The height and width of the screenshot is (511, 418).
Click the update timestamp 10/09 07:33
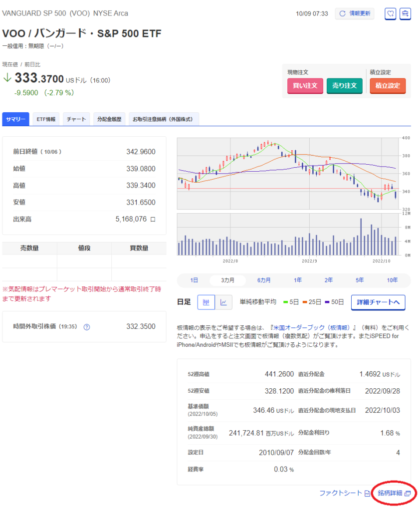click(x=312, y=13)
